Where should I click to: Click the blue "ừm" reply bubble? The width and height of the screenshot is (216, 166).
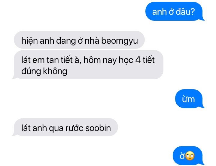point(190,99)
